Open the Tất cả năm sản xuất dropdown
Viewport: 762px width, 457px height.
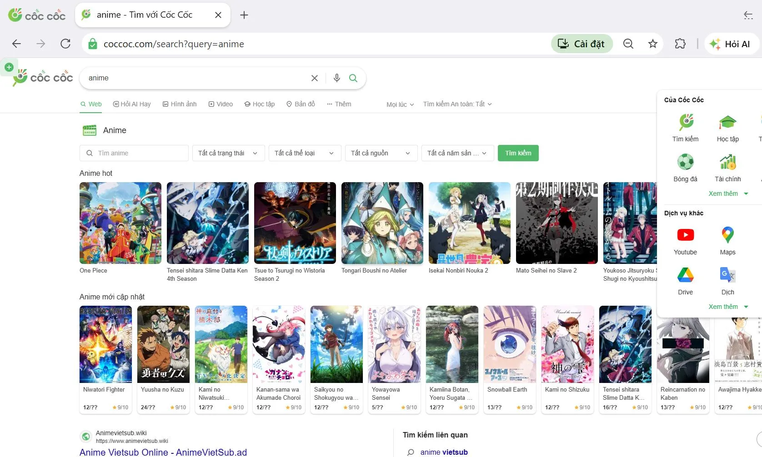(457, 153)
